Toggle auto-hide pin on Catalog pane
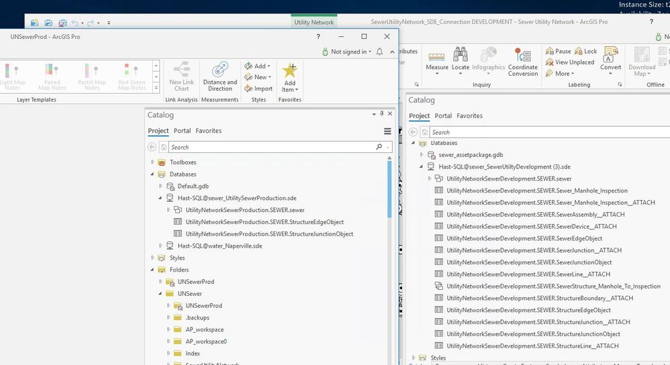 click(x=381, y=113)
